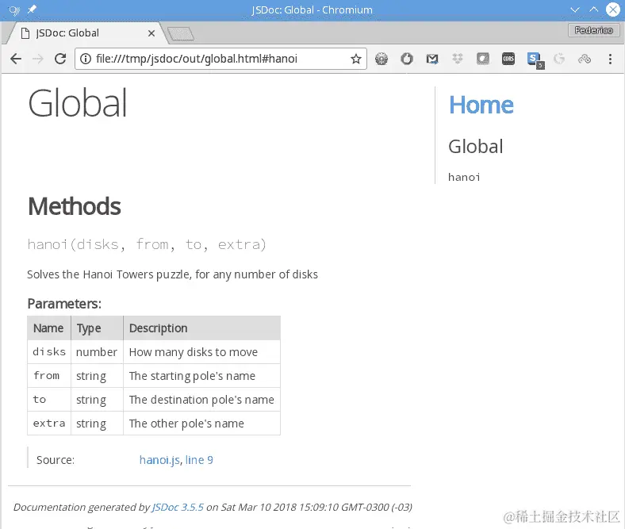Select 'The starting pole's name' cell
Screen dimensions: 625x529
pos(201,375)
